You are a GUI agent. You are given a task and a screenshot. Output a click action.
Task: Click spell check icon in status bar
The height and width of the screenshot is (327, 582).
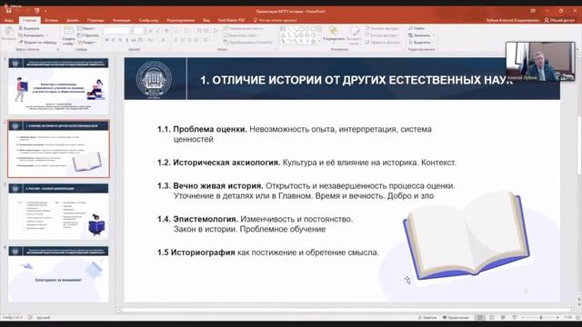pos(30,317)
